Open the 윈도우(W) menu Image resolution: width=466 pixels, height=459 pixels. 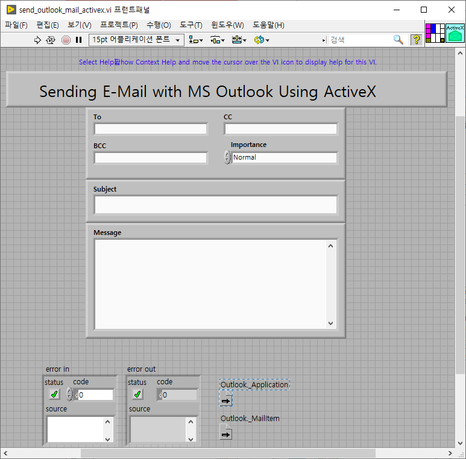(227, 25)
